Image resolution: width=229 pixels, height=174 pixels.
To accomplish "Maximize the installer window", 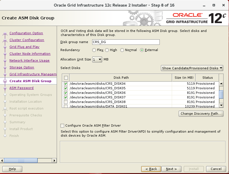I will [214, 5].
